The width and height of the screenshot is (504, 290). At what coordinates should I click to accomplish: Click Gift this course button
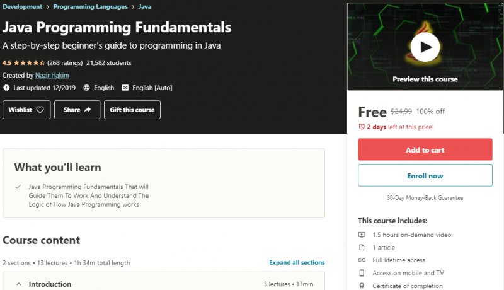132,110
